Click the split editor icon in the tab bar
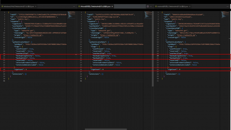Screen dimensions: 231x130 tap(148, 6)
